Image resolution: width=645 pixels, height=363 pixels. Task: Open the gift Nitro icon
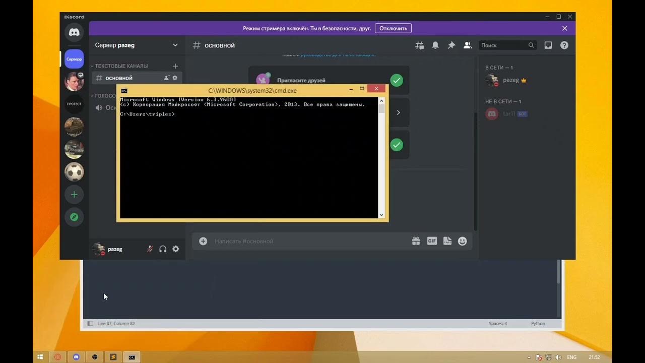[x=416, y=241]
